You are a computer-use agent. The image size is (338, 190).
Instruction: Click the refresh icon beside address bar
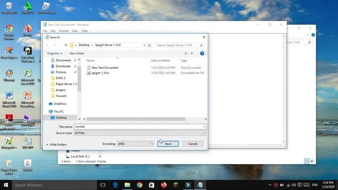click(x=149, y=45)
